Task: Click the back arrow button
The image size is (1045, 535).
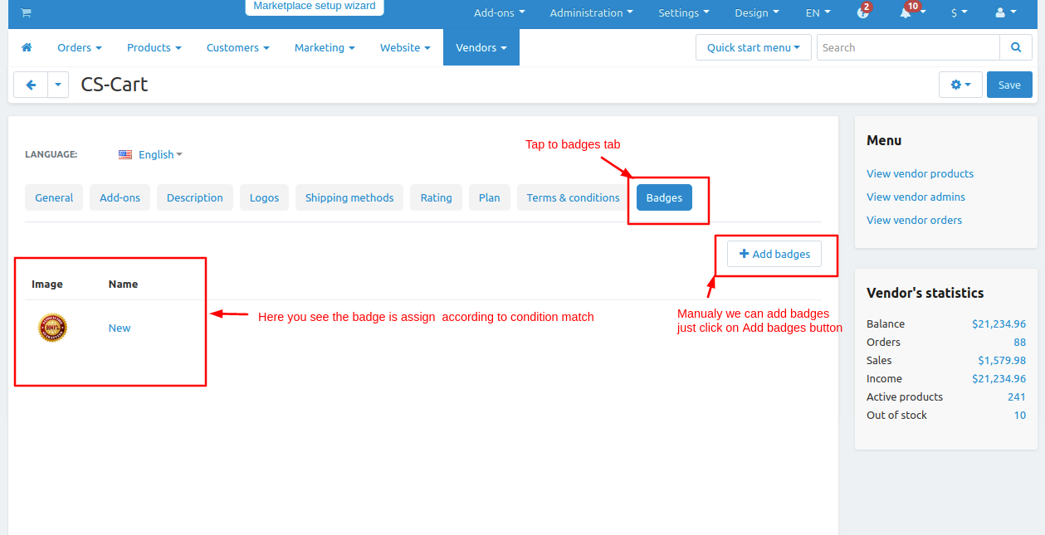Action: coord(32,85)
